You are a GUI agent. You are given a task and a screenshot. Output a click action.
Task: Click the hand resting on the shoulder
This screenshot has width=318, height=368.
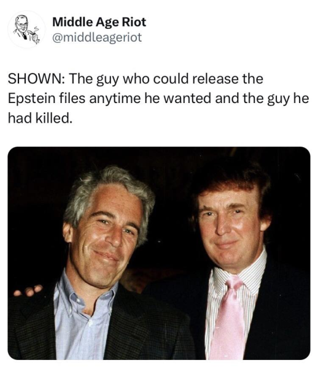[28, 291]
